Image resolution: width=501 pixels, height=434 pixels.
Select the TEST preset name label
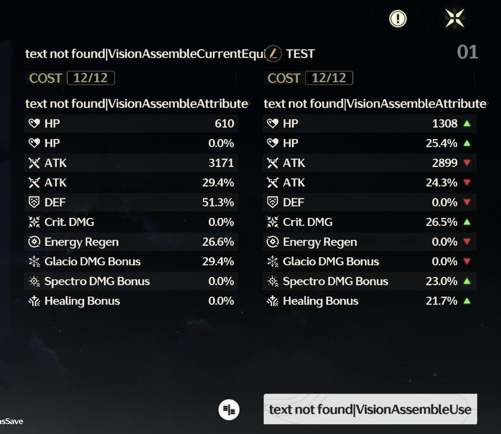301,54
